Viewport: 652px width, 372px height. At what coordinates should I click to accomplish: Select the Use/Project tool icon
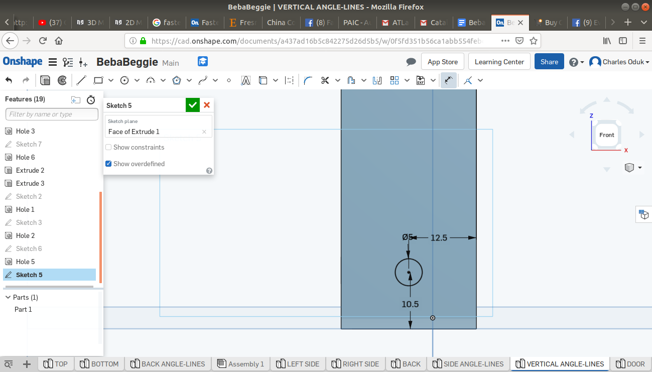click(263, 80)
